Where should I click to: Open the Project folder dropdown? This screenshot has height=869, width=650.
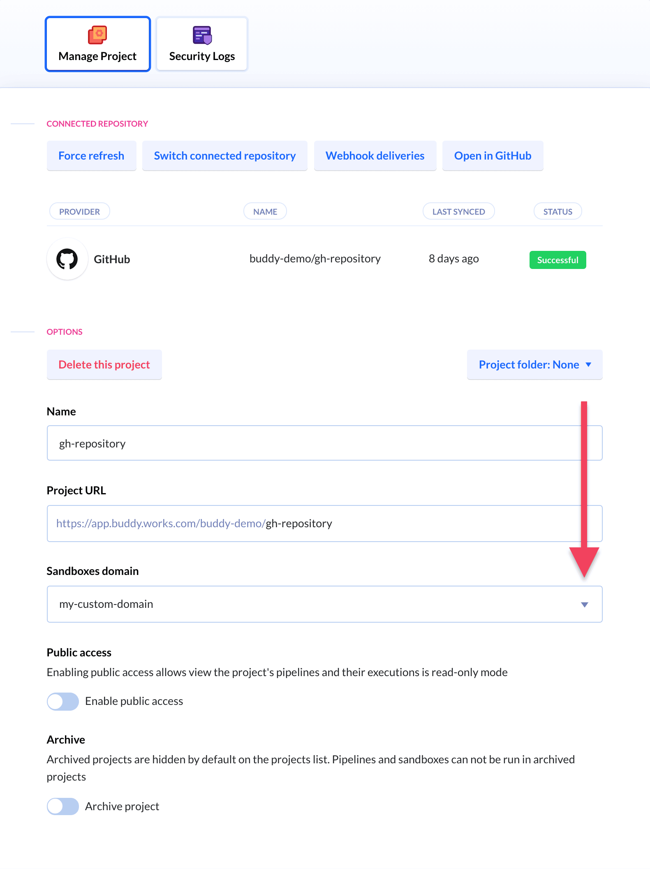pyautogui.click(x=534, y=365)
